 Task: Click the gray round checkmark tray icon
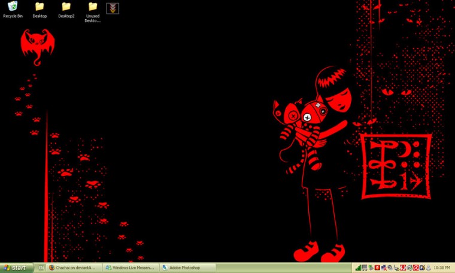(x=390, y=268)
